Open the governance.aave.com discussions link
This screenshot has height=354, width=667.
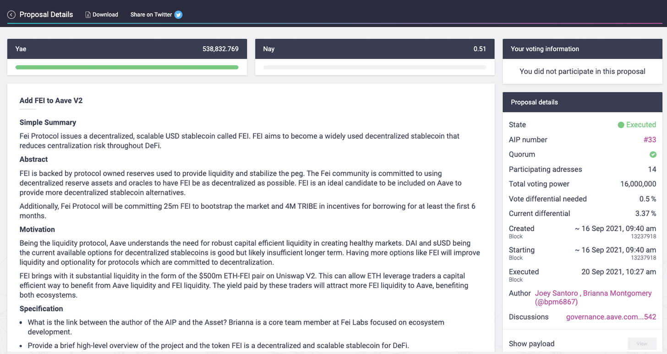[611, 317]
